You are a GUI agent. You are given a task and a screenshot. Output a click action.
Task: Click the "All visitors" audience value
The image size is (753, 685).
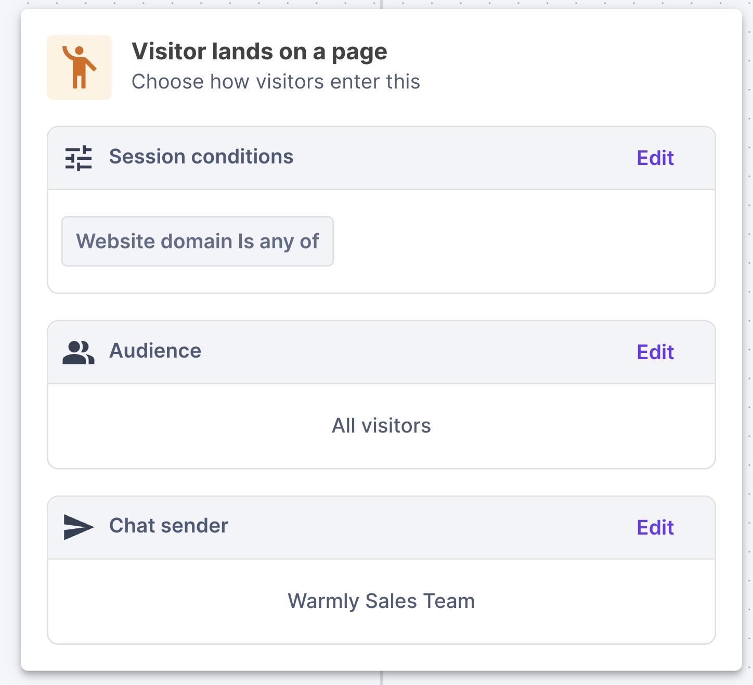(x=381, y=426)
